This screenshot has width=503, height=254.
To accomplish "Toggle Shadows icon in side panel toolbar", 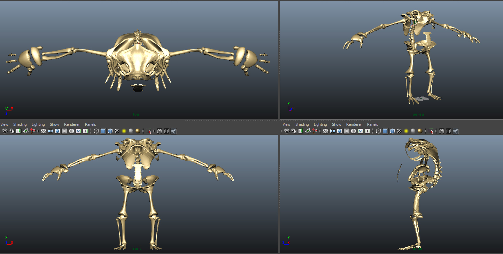I will [x=413, y=131].
